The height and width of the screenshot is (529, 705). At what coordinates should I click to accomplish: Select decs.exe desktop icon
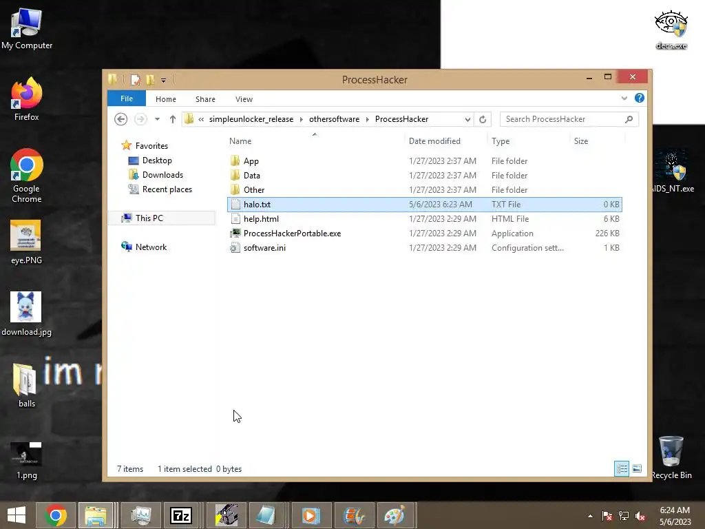pyautogui.click(x=671, y=29)
